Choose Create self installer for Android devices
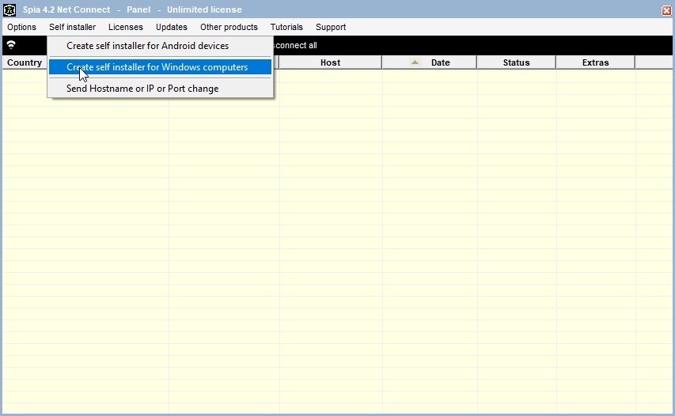Viewport: 675px width, 416px height. pos(160,46)
